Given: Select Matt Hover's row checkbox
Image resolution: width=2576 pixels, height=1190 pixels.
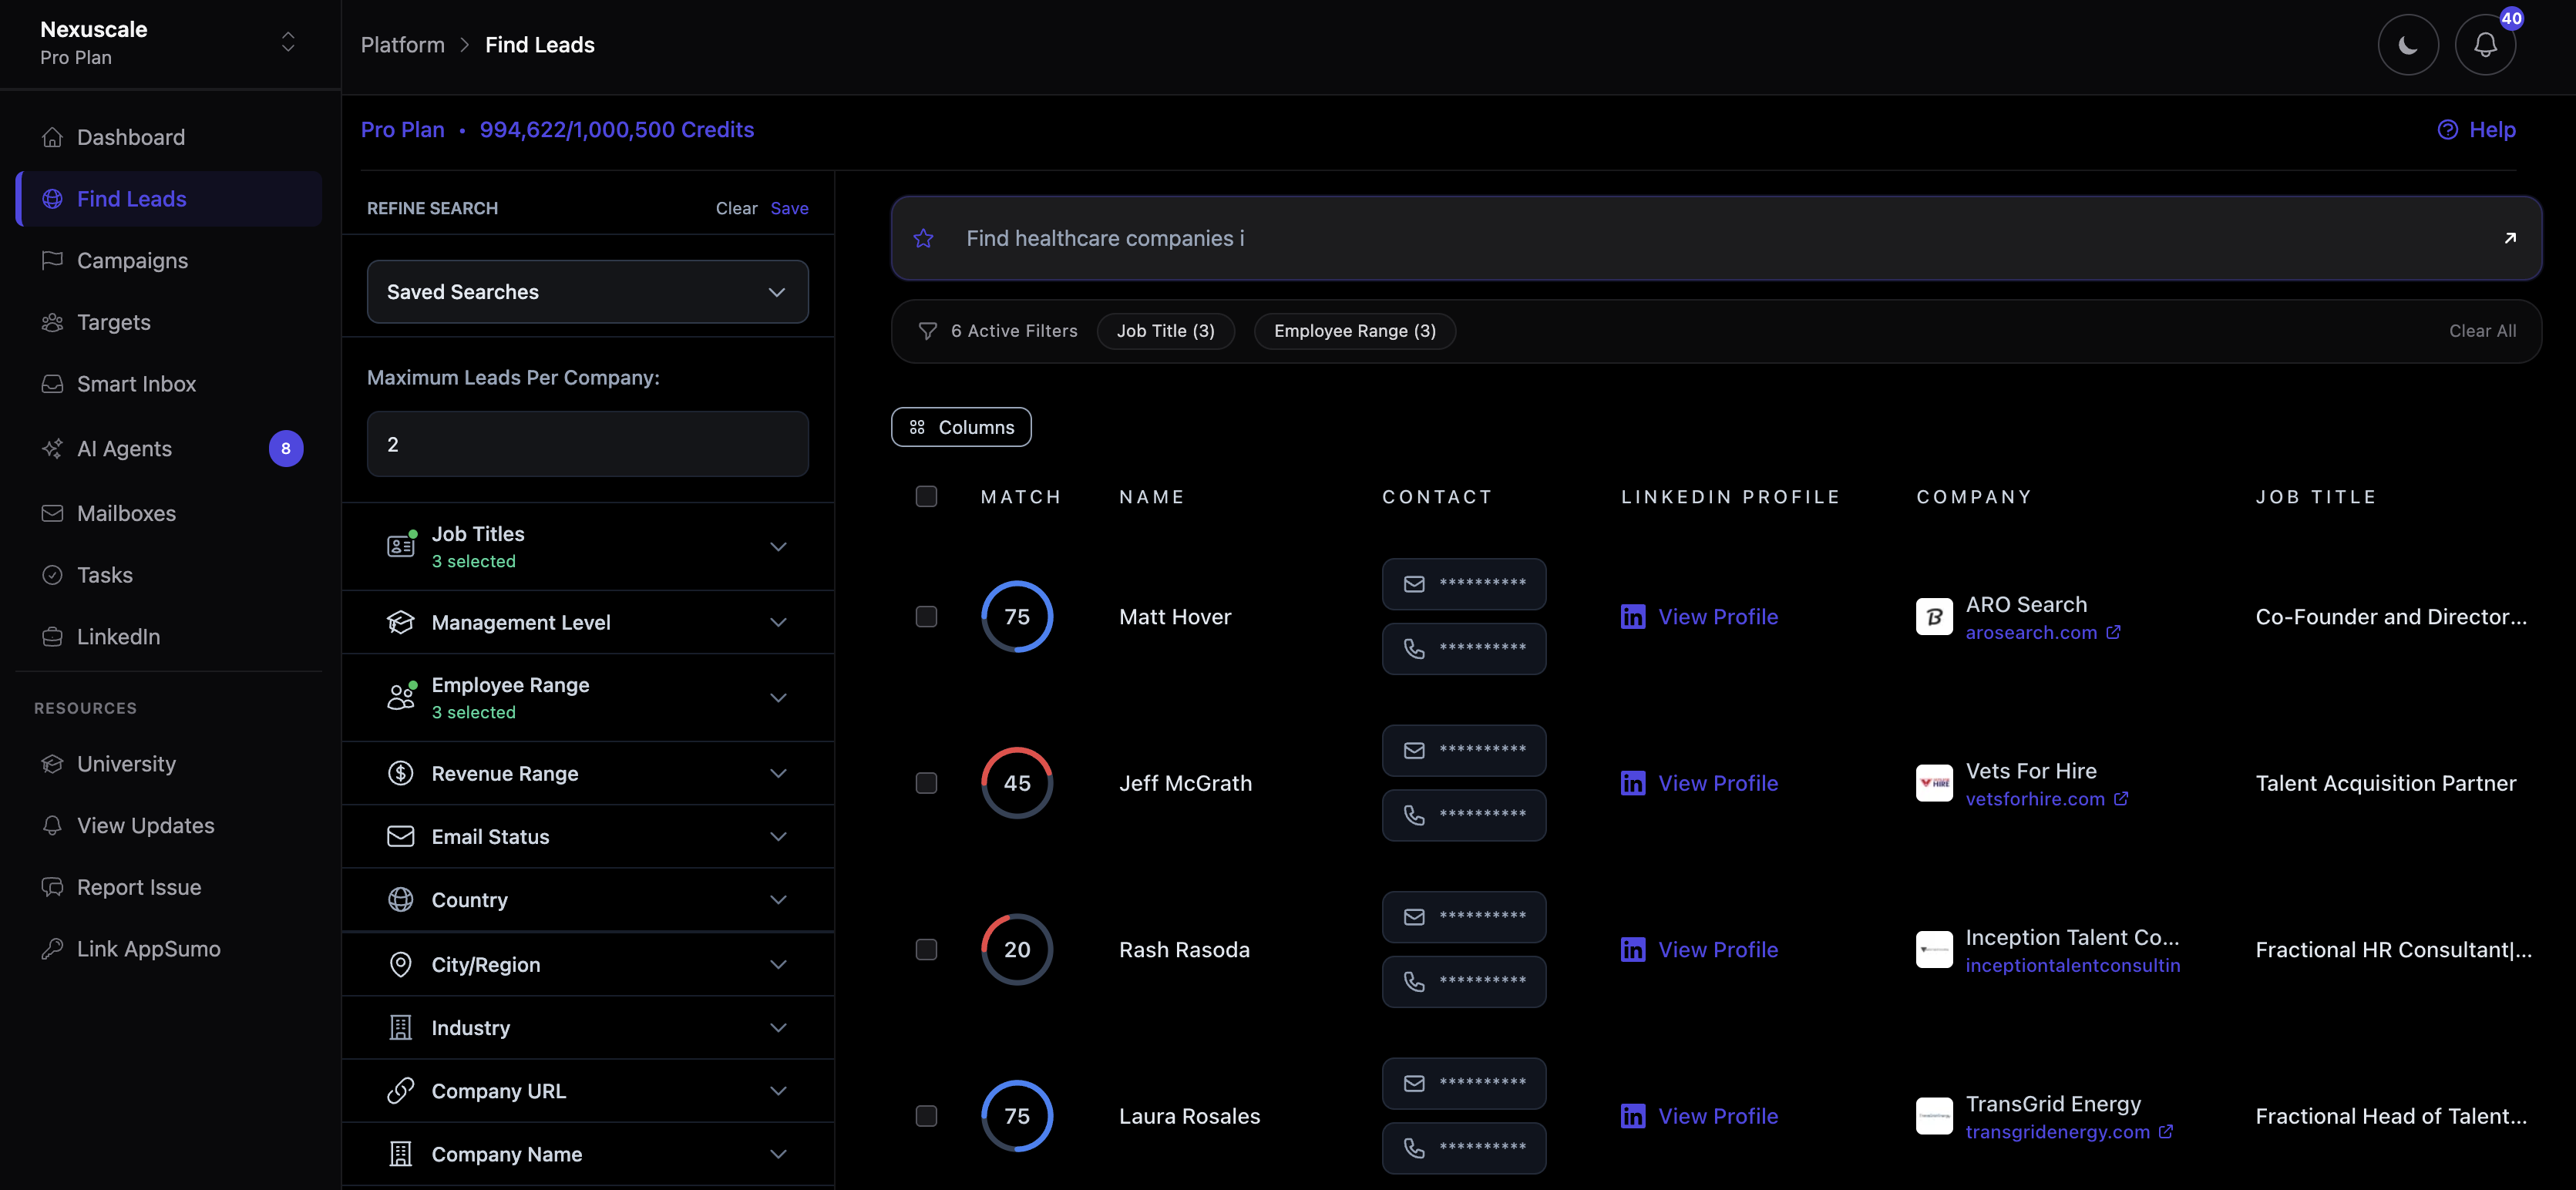Looking at the screenshot, I should [x=926, y=617].
